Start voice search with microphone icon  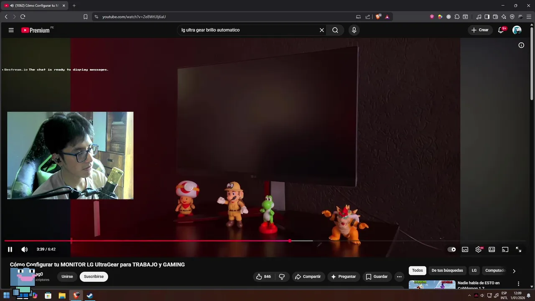(x=354, y=30)
